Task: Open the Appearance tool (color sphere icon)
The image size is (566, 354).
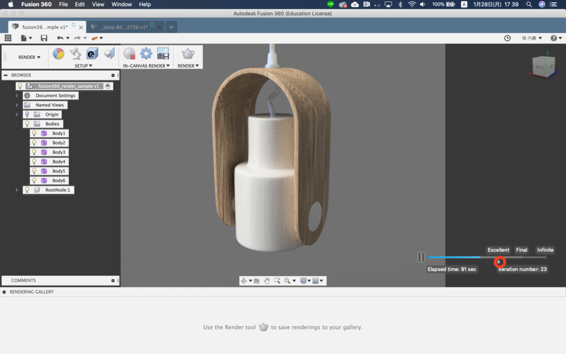Action: (x=58, y=54)
